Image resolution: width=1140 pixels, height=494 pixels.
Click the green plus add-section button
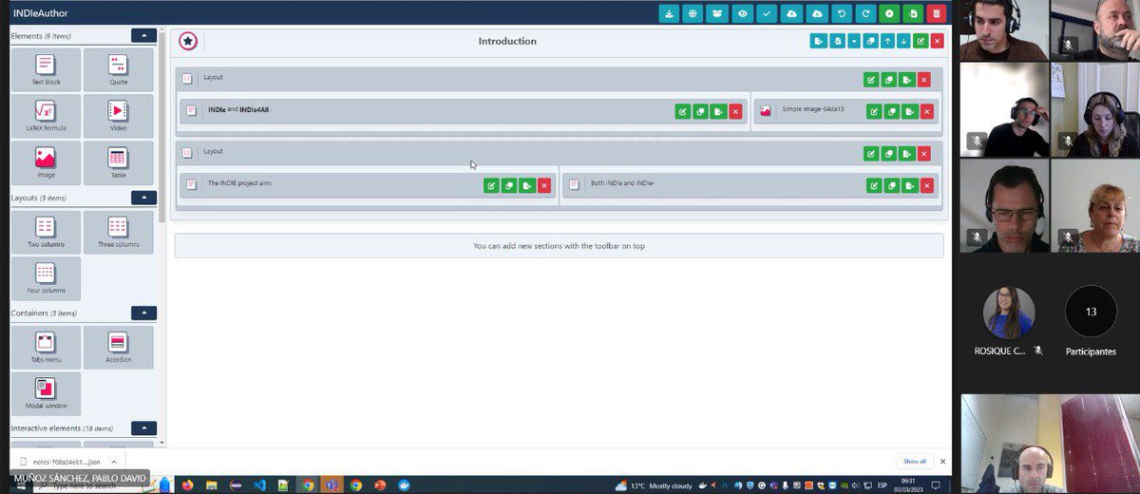pyautogui.click(x=889, y=13)
